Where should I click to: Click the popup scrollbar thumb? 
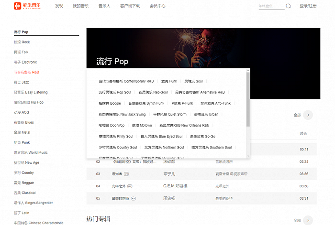click(248, 99)
